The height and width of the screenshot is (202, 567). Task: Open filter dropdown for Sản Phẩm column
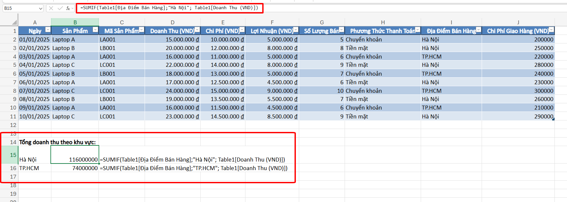tap(95, 30)
